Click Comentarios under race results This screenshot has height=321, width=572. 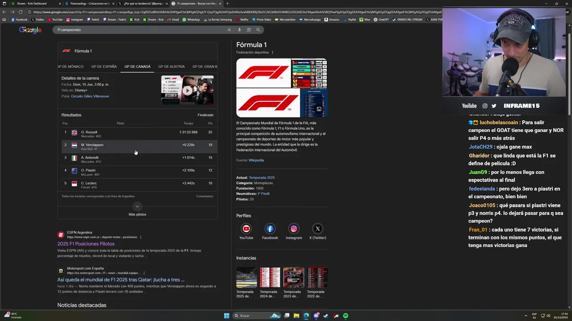click(x=205, y=196)
